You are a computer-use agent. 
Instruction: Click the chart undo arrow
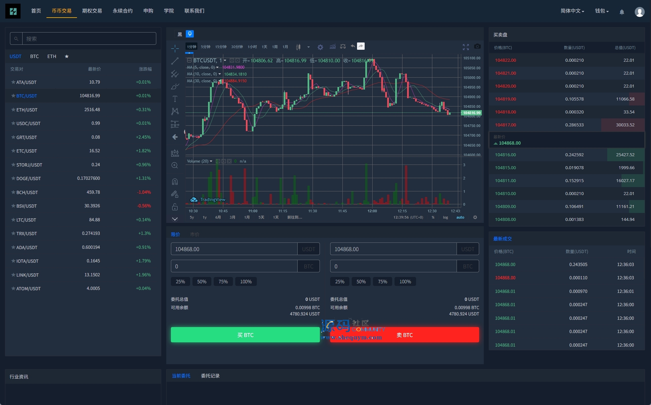[352, 46]
